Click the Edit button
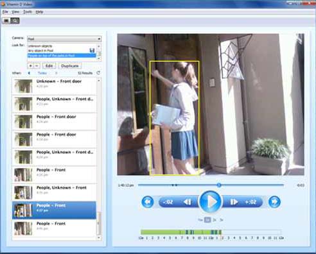Viewport: 316px width, 254px height. click(x=49, y=66)
